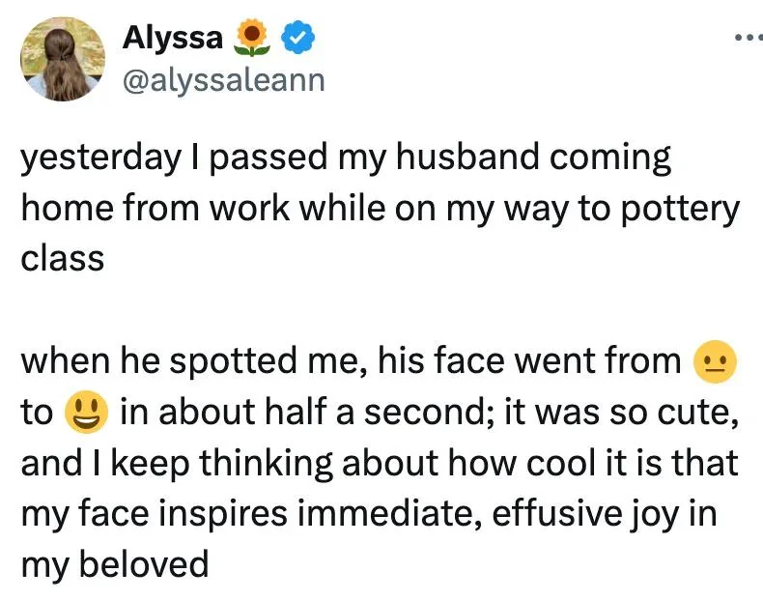Open the display name Alyssa
Screen dimensions: 763x601
click(x=173, y=38)
